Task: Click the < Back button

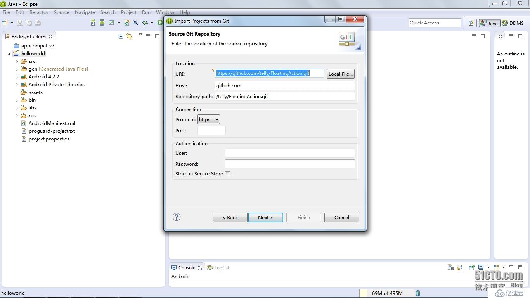Action: point(230,217)
